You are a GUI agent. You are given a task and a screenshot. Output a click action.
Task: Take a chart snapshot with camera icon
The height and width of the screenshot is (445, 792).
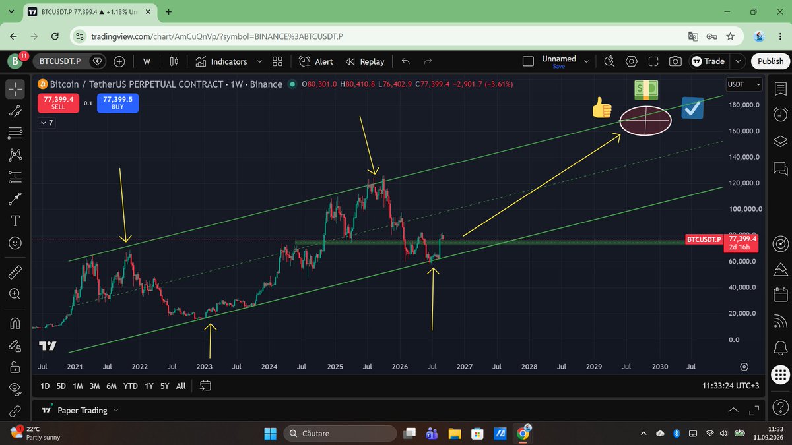675,61
